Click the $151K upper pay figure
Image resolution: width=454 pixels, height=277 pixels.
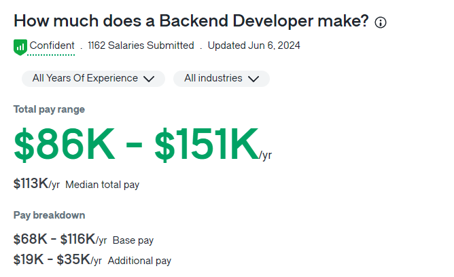point(206,145)
